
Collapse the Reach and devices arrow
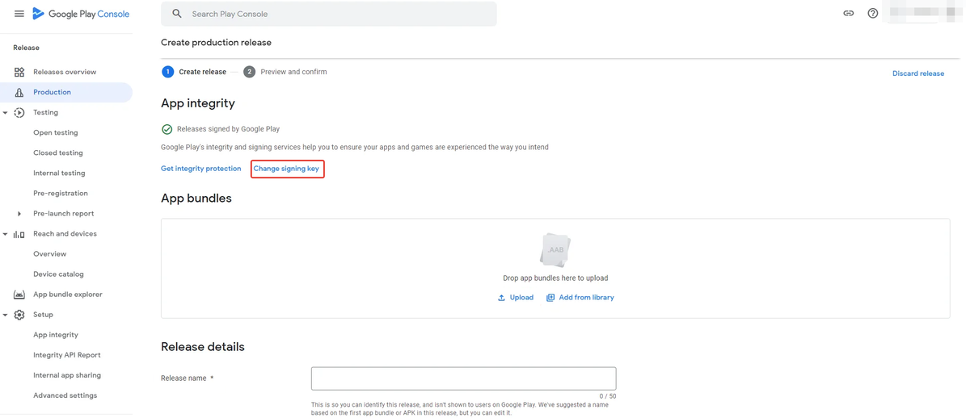pyautogui.click(x=5, y=234)
